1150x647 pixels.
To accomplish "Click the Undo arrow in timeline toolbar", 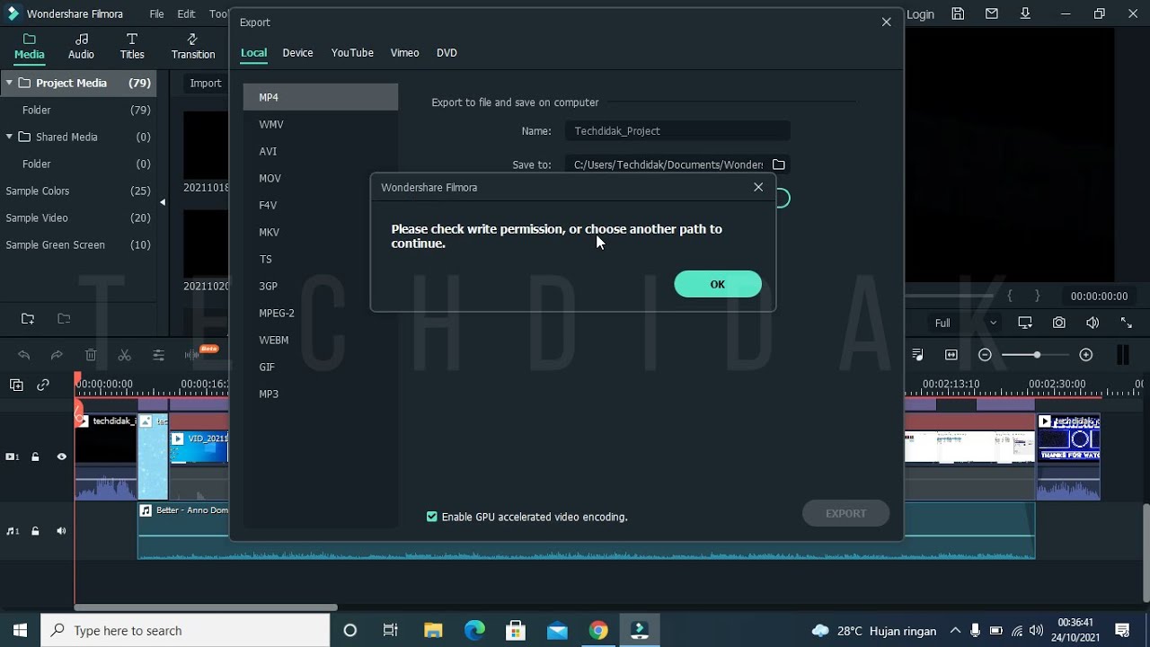I will tap(24, 355).
